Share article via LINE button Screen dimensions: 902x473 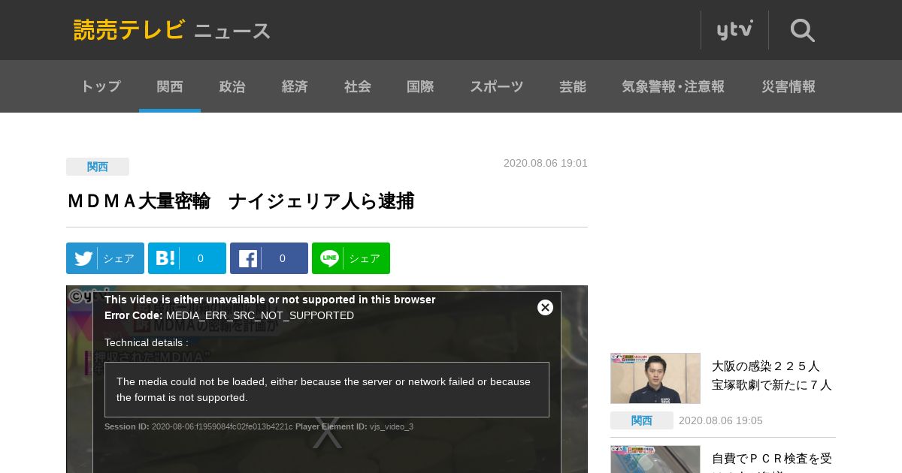point(351,258)
